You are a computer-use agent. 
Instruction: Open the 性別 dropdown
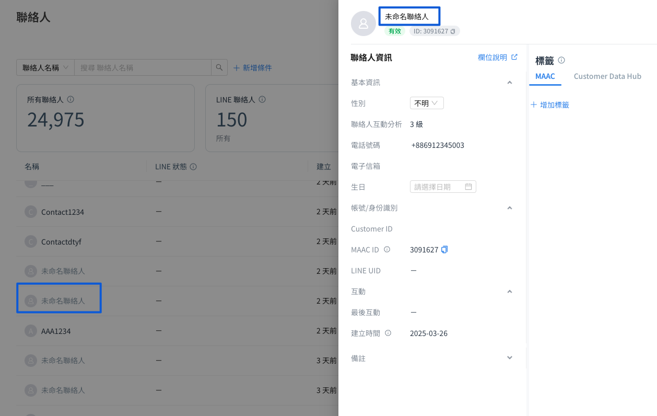427,103
